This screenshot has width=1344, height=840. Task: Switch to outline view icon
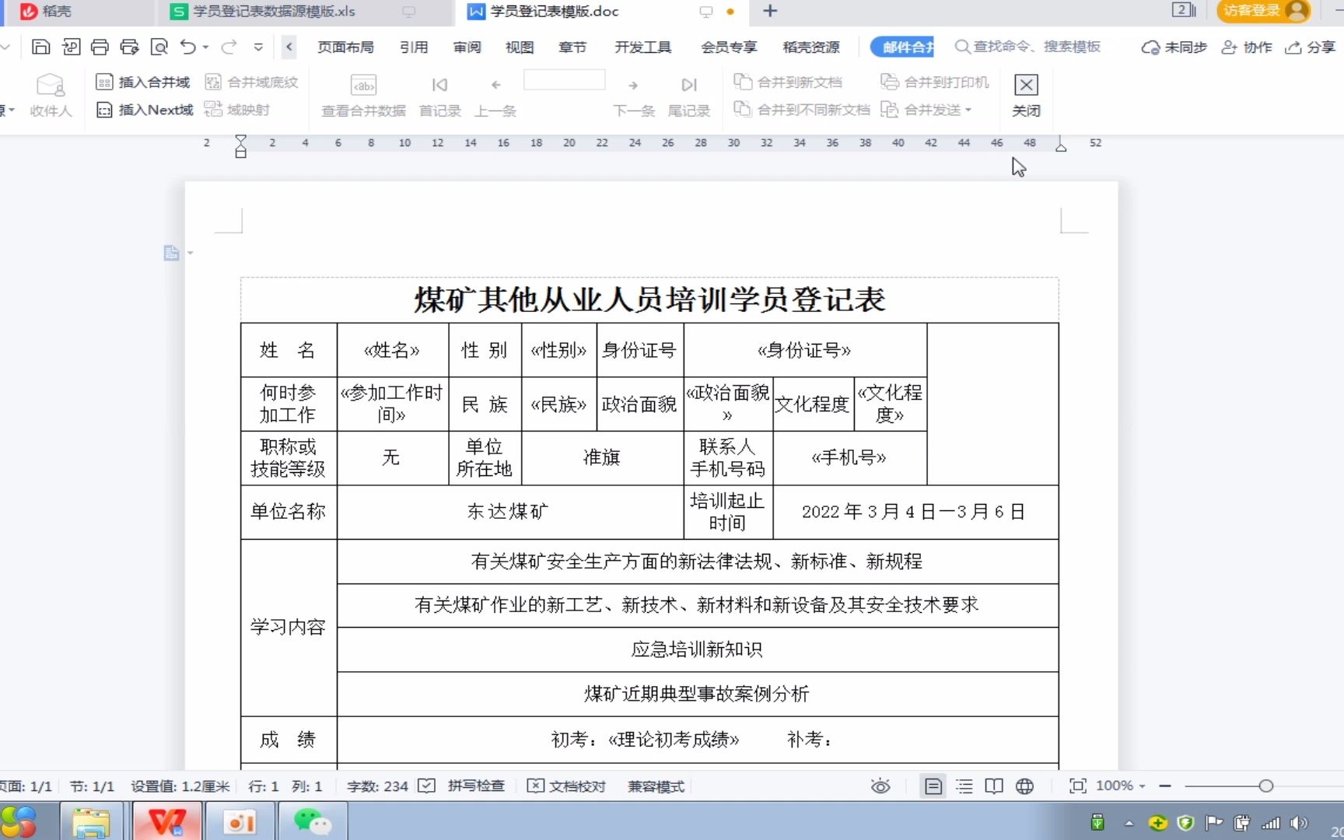click(964, 786)
